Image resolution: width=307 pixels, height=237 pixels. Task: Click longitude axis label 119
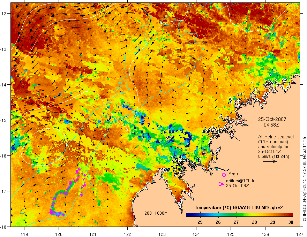click(24, 234)
